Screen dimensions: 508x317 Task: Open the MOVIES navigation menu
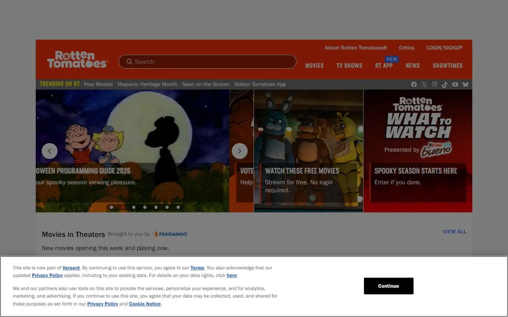[x=314, y=66]
